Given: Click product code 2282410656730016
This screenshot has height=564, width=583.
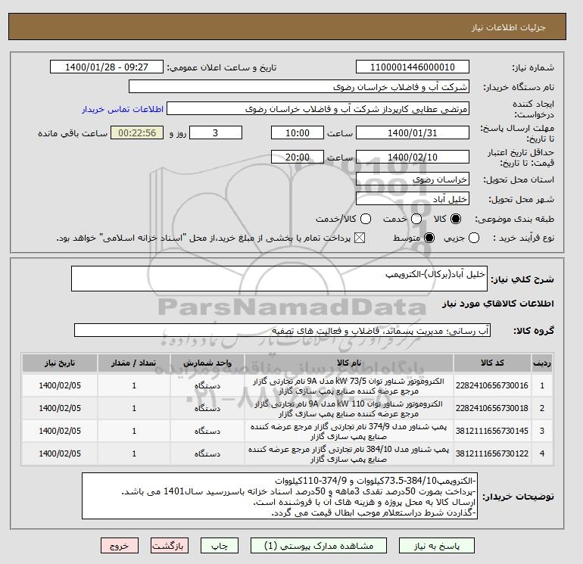Looking at the screenshot, I should click(x=492, y=385).
